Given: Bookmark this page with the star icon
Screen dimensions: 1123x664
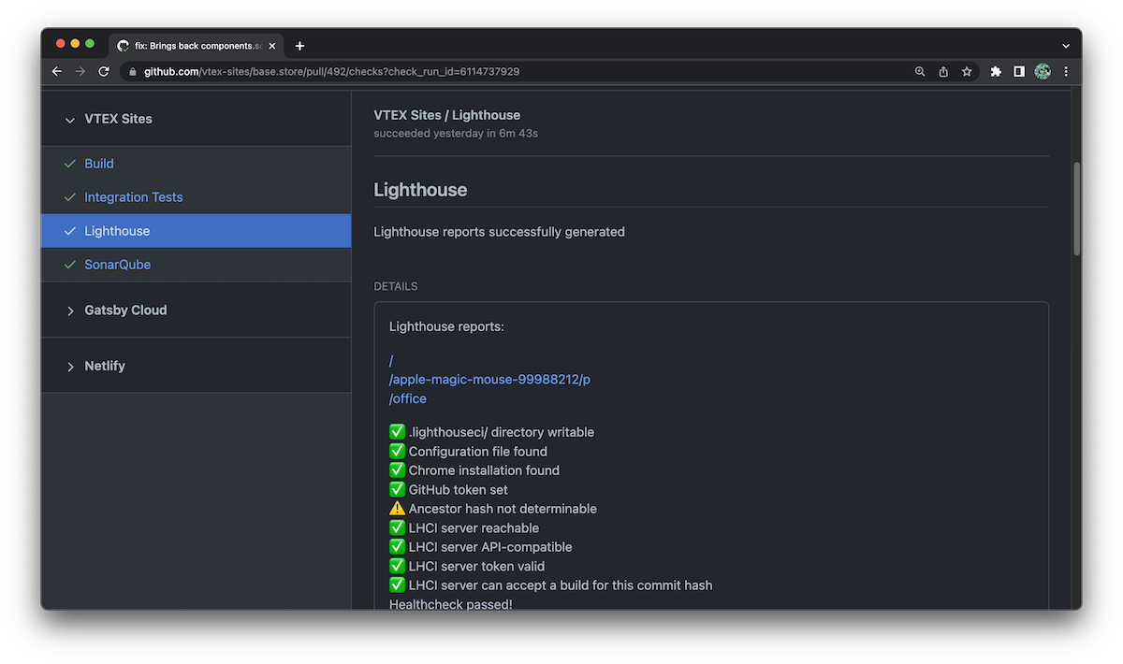Looking at the screenshot, I should click(x=967, y=71).
